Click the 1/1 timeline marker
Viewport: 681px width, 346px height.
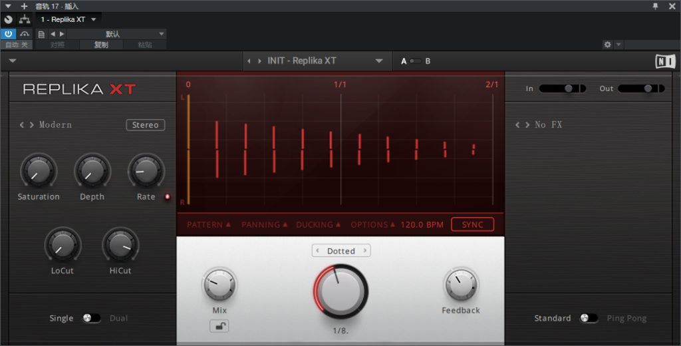340,85
